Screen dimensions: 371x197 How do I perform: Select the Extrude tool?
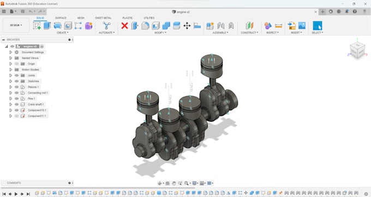pos(47,25)
